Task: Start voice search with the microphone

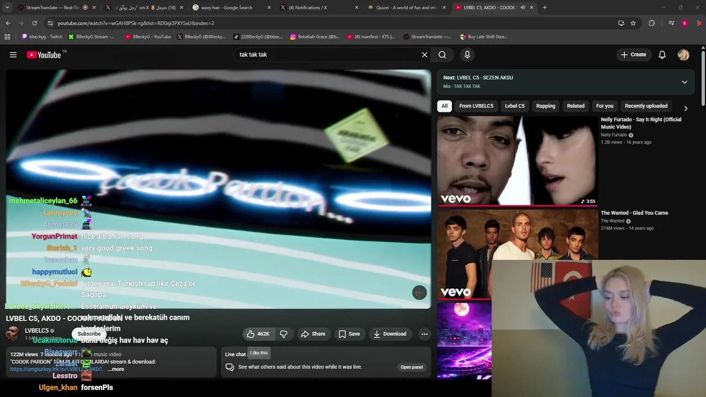Action: tap(467, 55)
